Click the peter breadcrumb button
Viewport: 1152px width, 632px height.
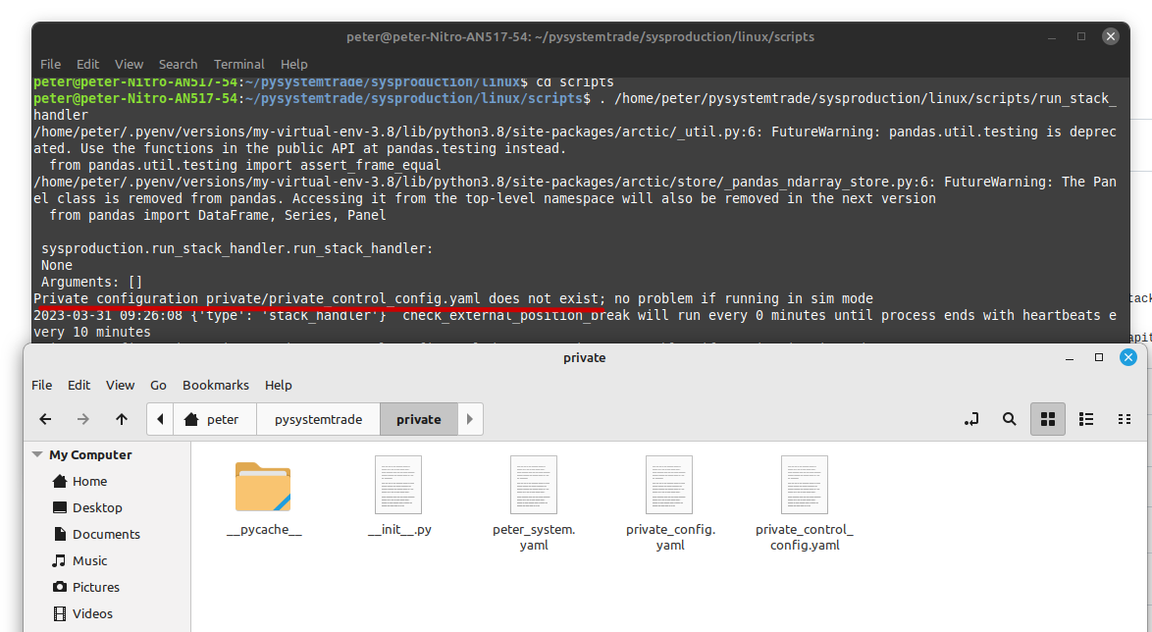tap(222, 419)
